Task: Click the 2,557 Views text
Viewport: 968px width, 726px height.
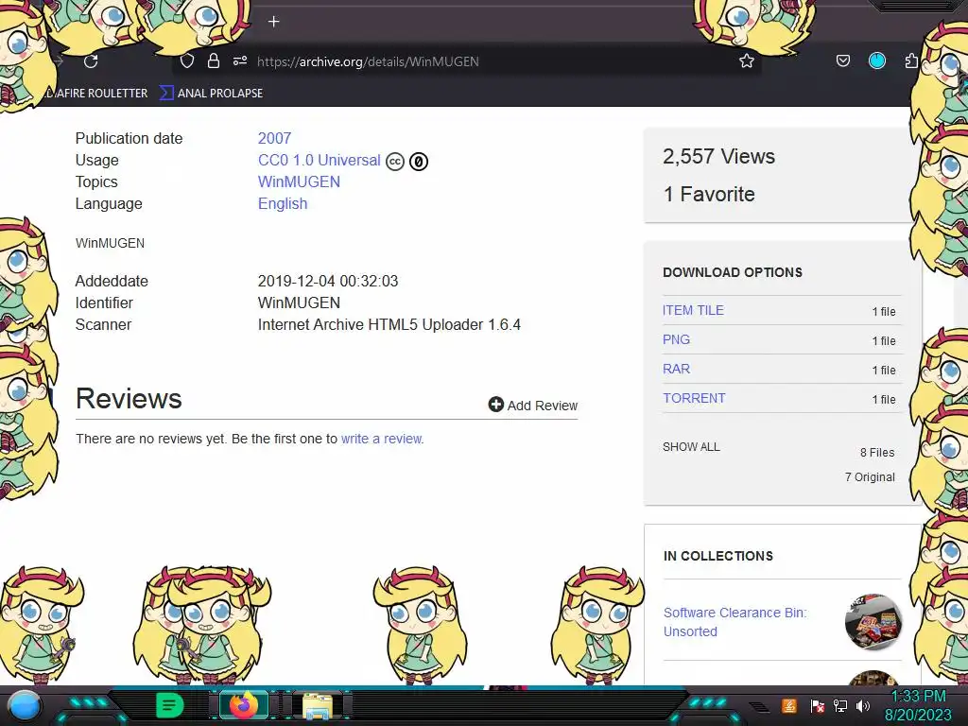Action: [x=718, y=156]
